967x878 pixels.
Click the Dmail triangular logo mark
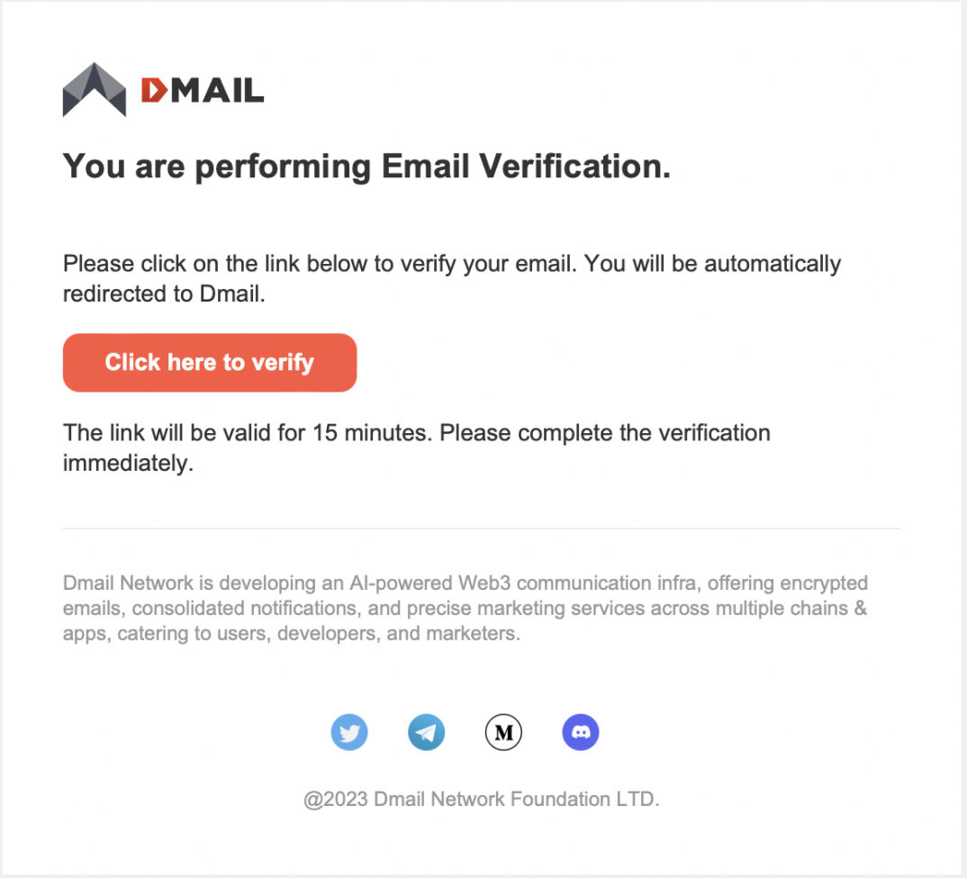coord(95,90)
